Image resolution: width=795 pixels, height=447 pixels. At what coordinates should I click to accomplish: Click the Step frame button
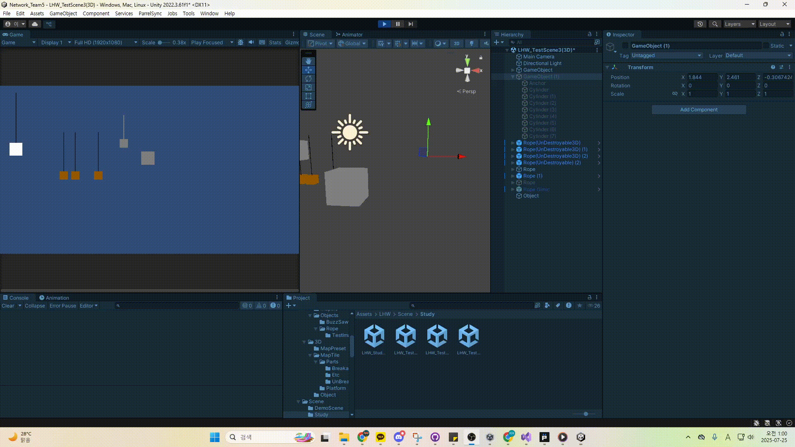(410, 24)
